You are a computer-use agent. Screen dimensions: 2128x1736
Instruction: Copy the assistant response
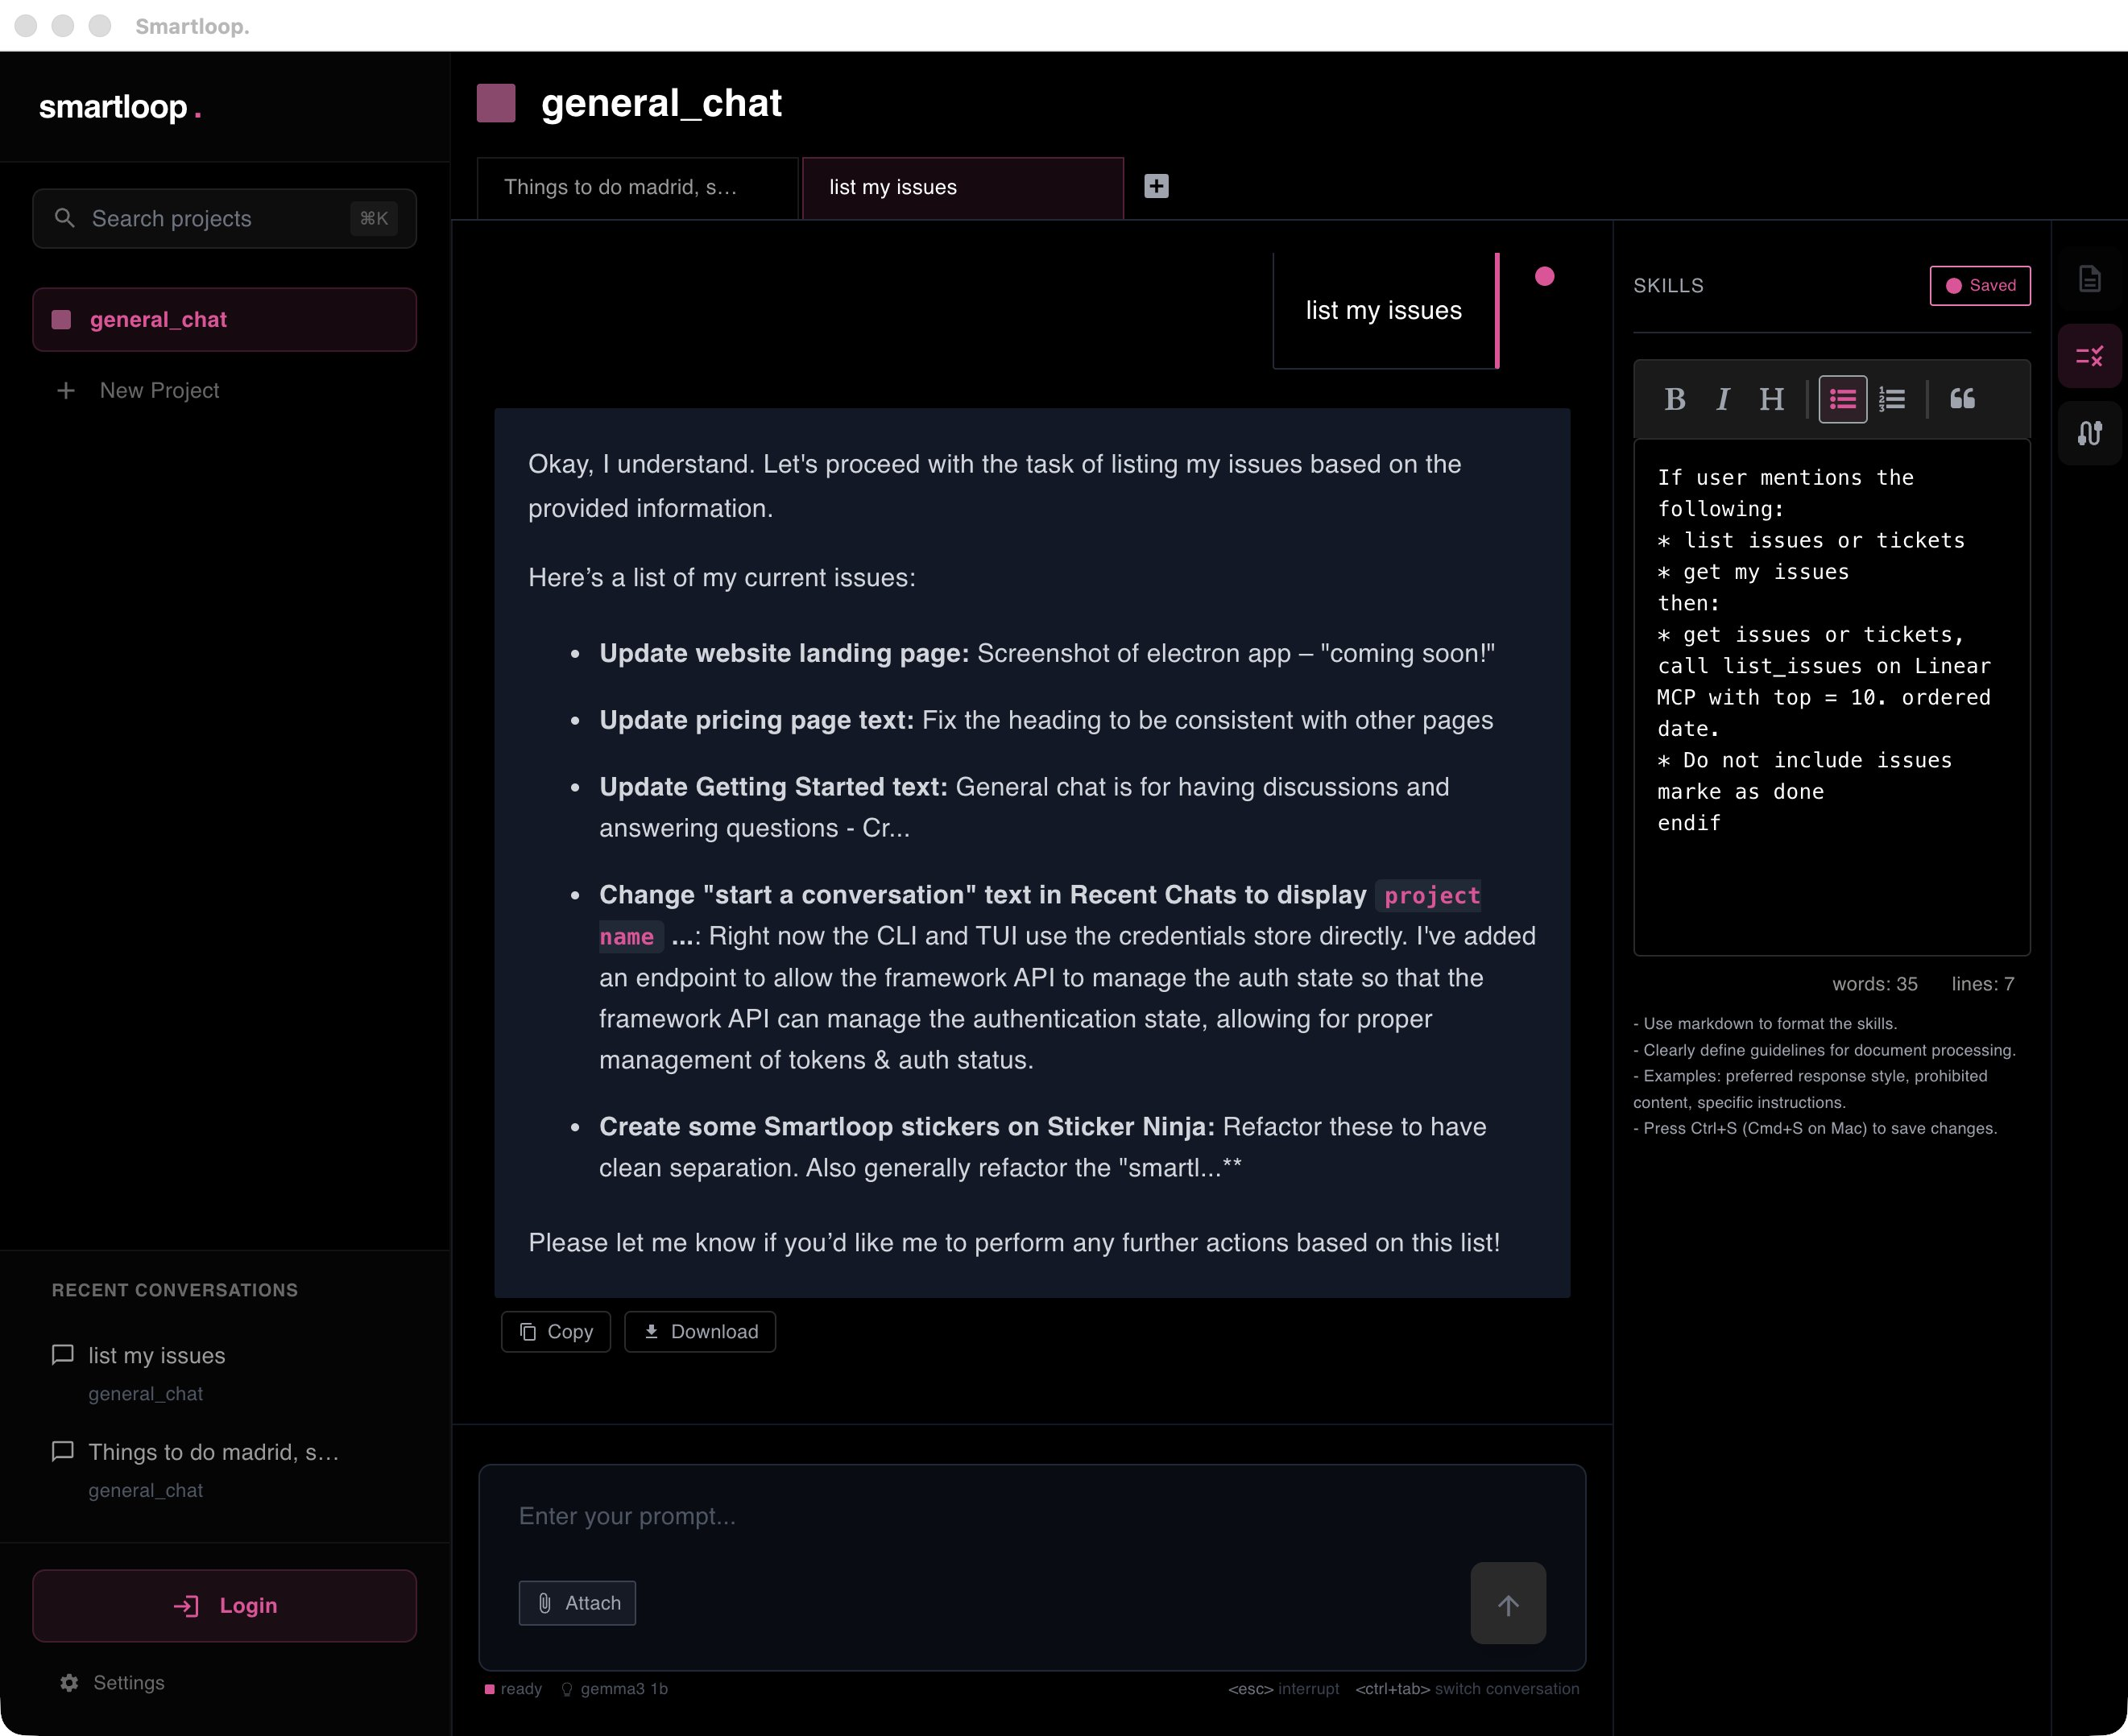tap(555, 1331)
